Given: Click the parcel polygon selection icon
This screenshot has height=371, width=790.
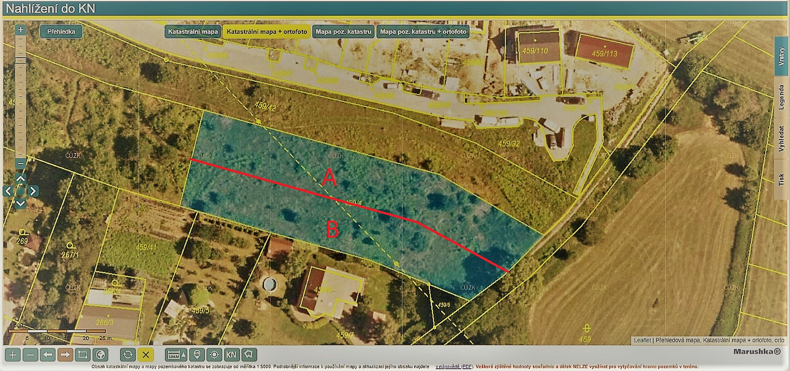Looking at the screenshot, I should (x=249, y=355).
